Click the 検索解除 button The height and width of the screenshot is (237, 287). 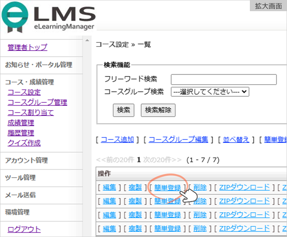point(158,110)
